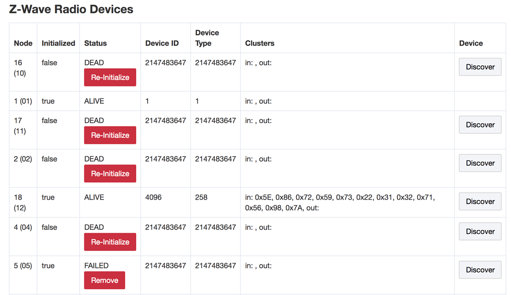Click Re-Initialize for node 16 (10)

[x=110, y=78]
